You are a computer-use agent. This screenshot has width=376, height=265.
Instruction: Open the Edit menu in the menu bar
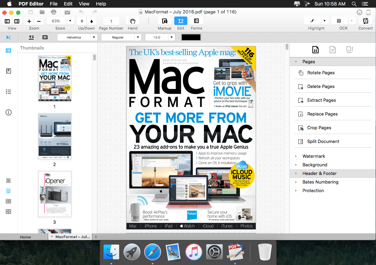[68, 4]
